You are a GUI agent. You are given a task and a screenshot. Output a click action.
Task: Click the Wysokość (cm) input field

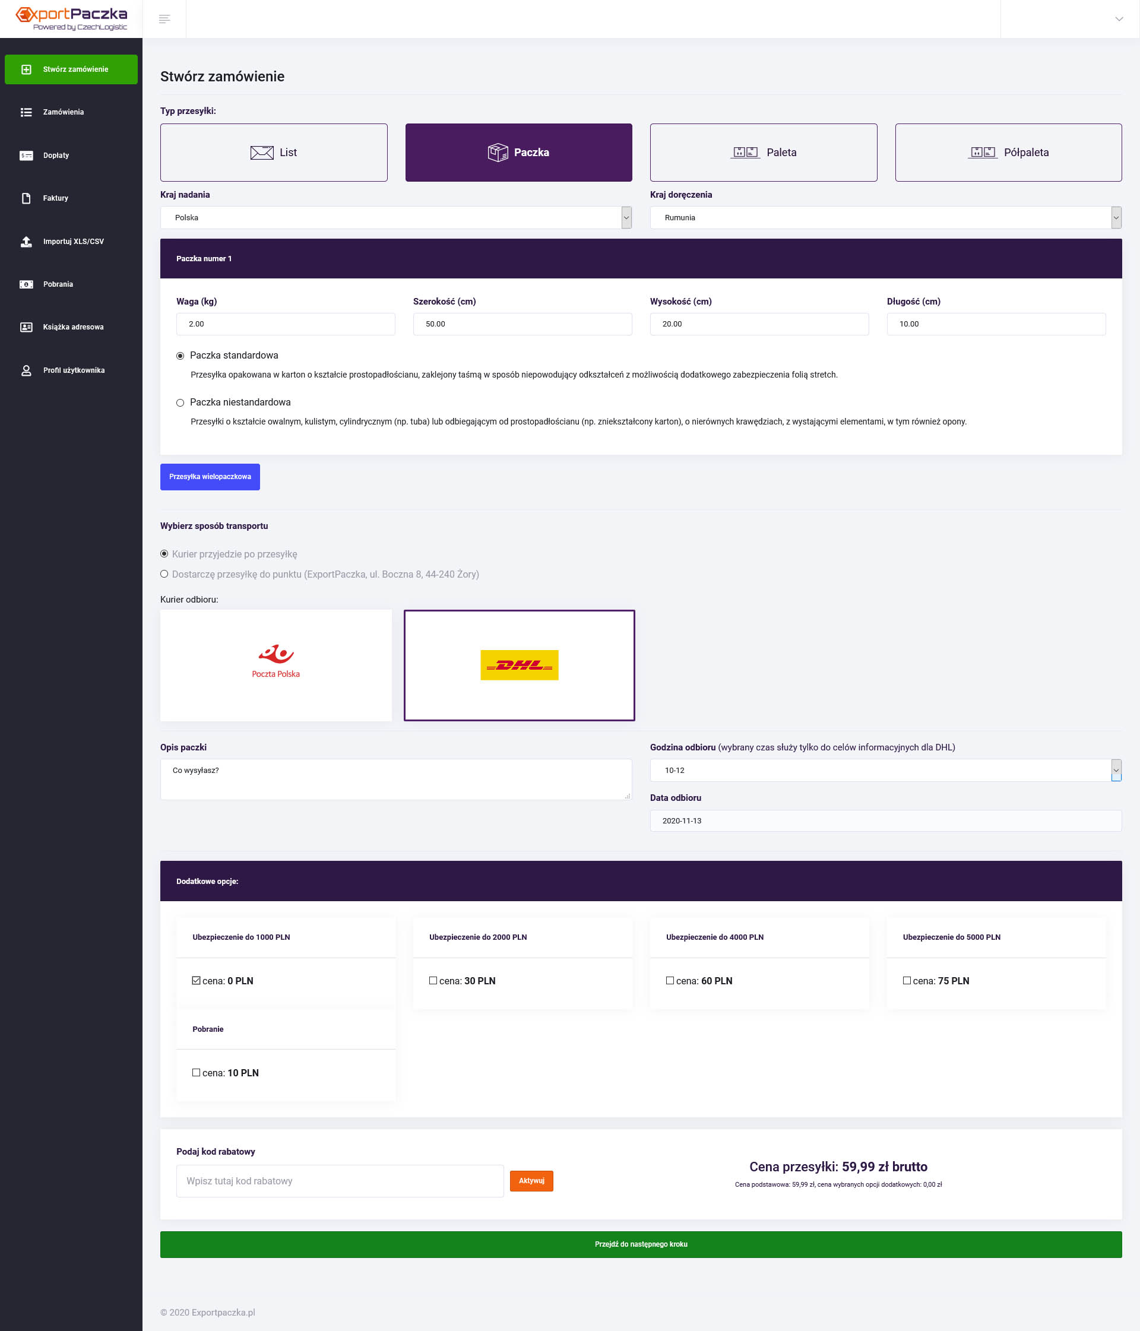pos(759,324)
